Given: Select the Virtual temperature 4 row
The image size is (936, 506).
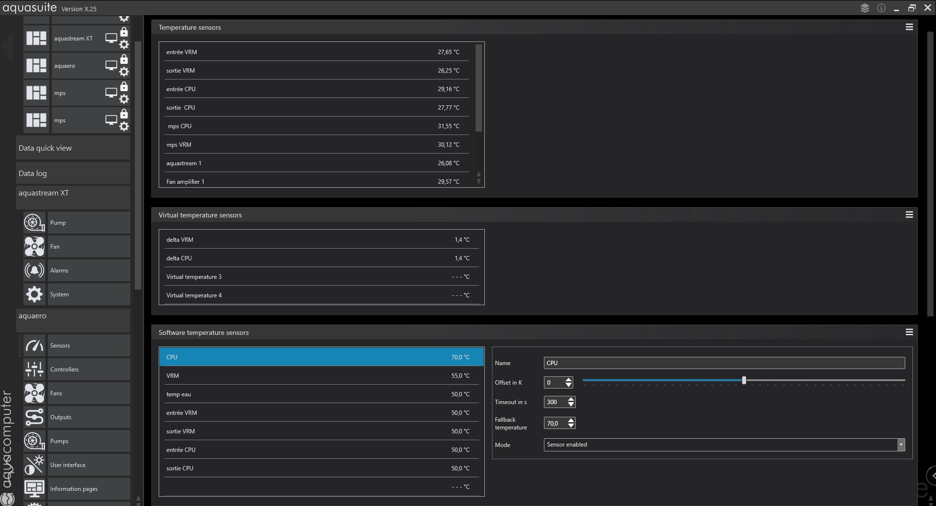Looking at the screenshot, I should pos(321,295).
